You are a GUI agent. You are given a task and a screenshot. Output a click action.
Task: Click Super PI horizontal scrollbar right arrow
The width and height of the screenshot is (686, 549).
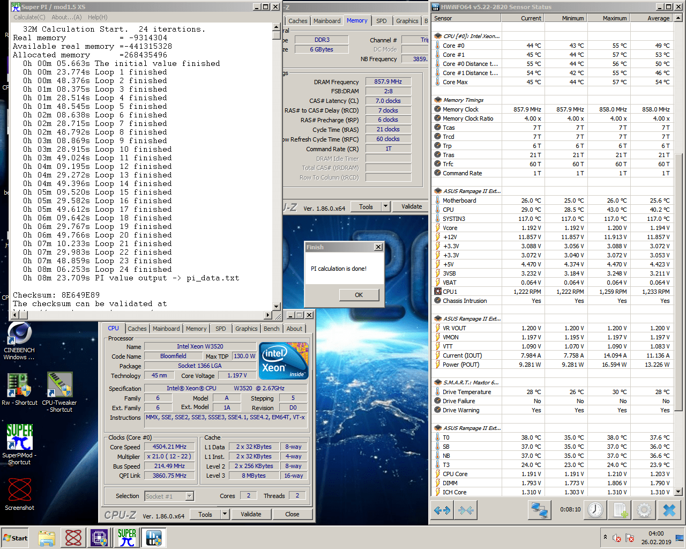coord(268,315)
